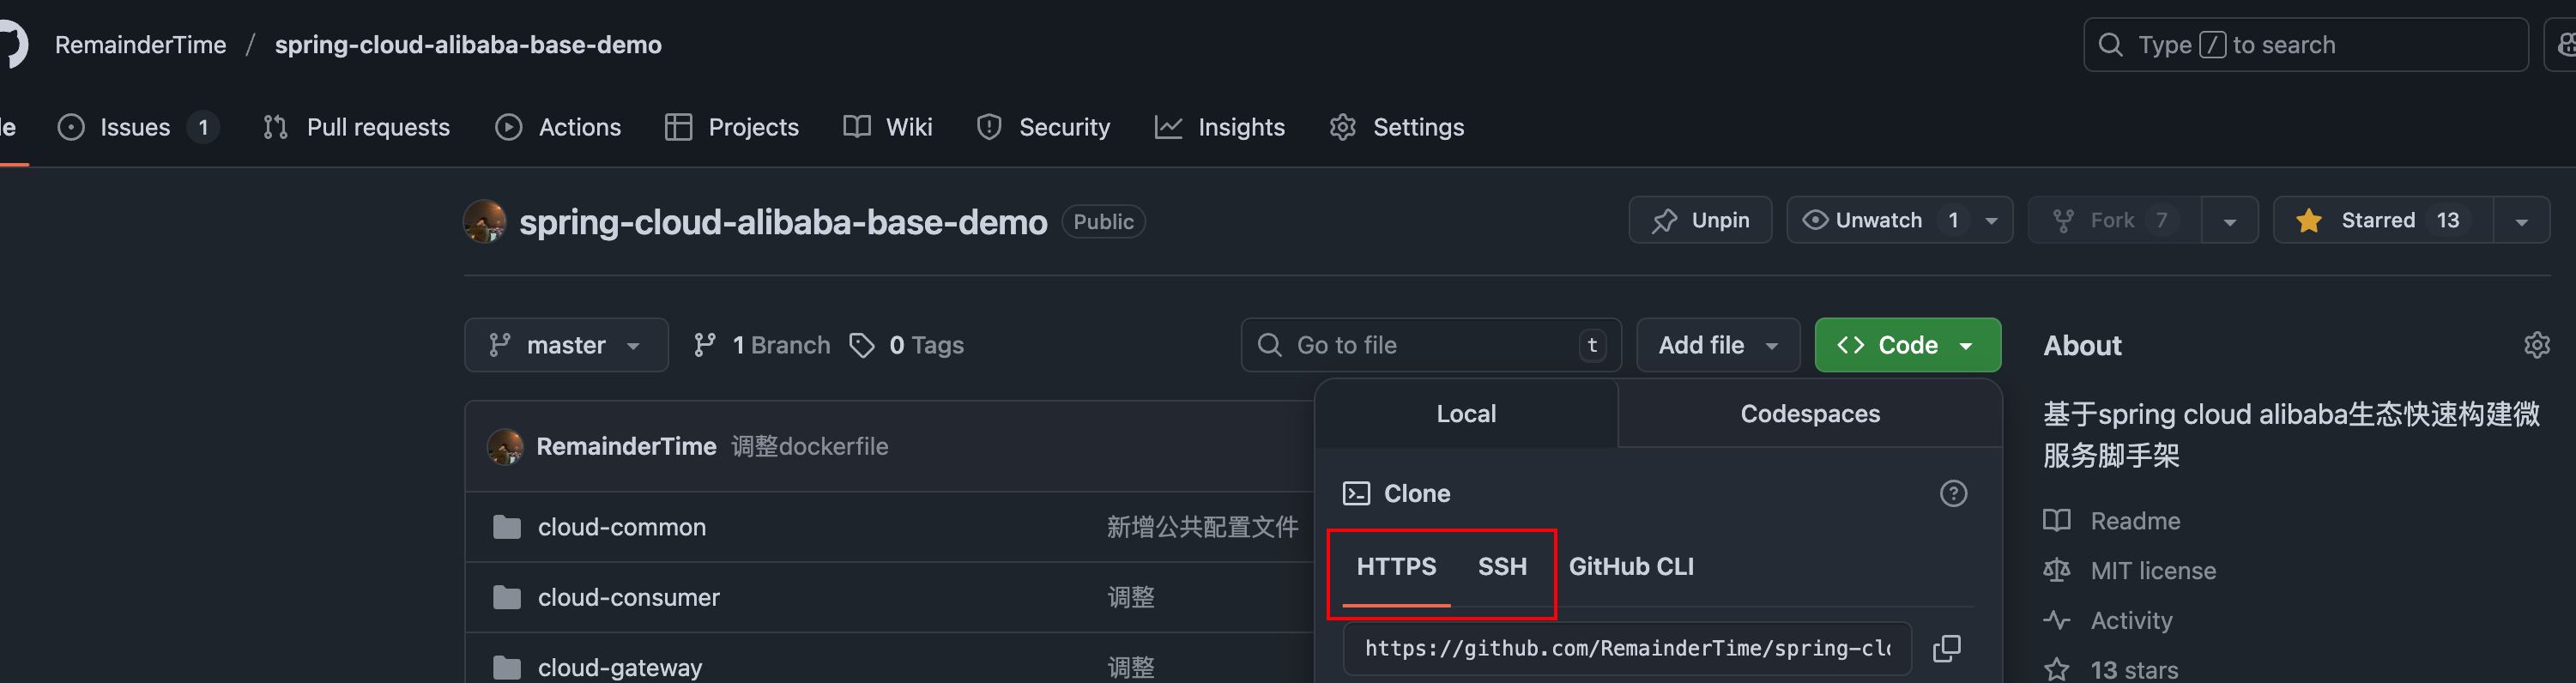Open the Projects tab
This screenshot has height=683, width=2576.
click(x=732, y=127)
